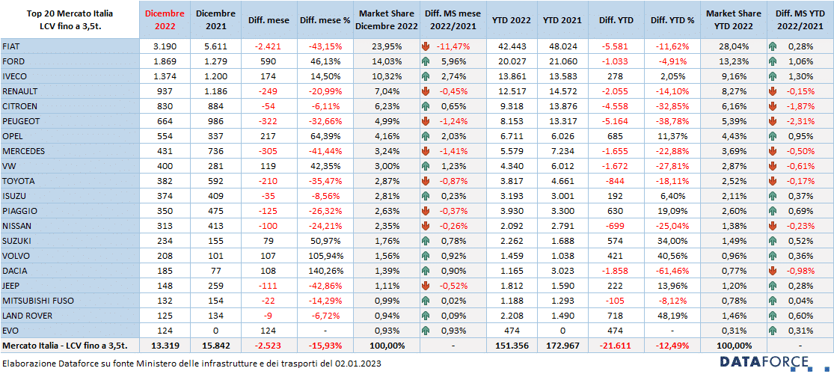Select the 'Top 20 Mercato Italia' title cell

[70, 19]
